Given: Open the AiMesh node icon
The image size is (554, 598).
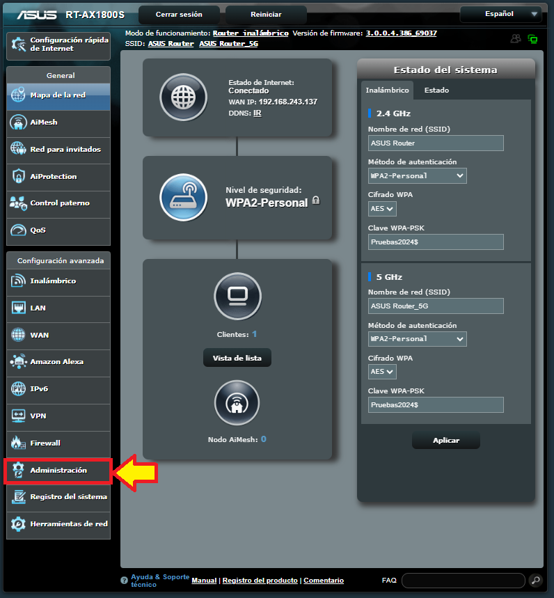Looking at the screenshot, I should click(x=237, y=403).
